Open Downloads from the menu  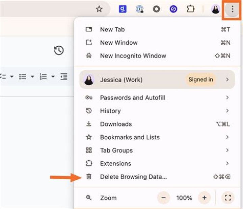(x=116, y=124)
